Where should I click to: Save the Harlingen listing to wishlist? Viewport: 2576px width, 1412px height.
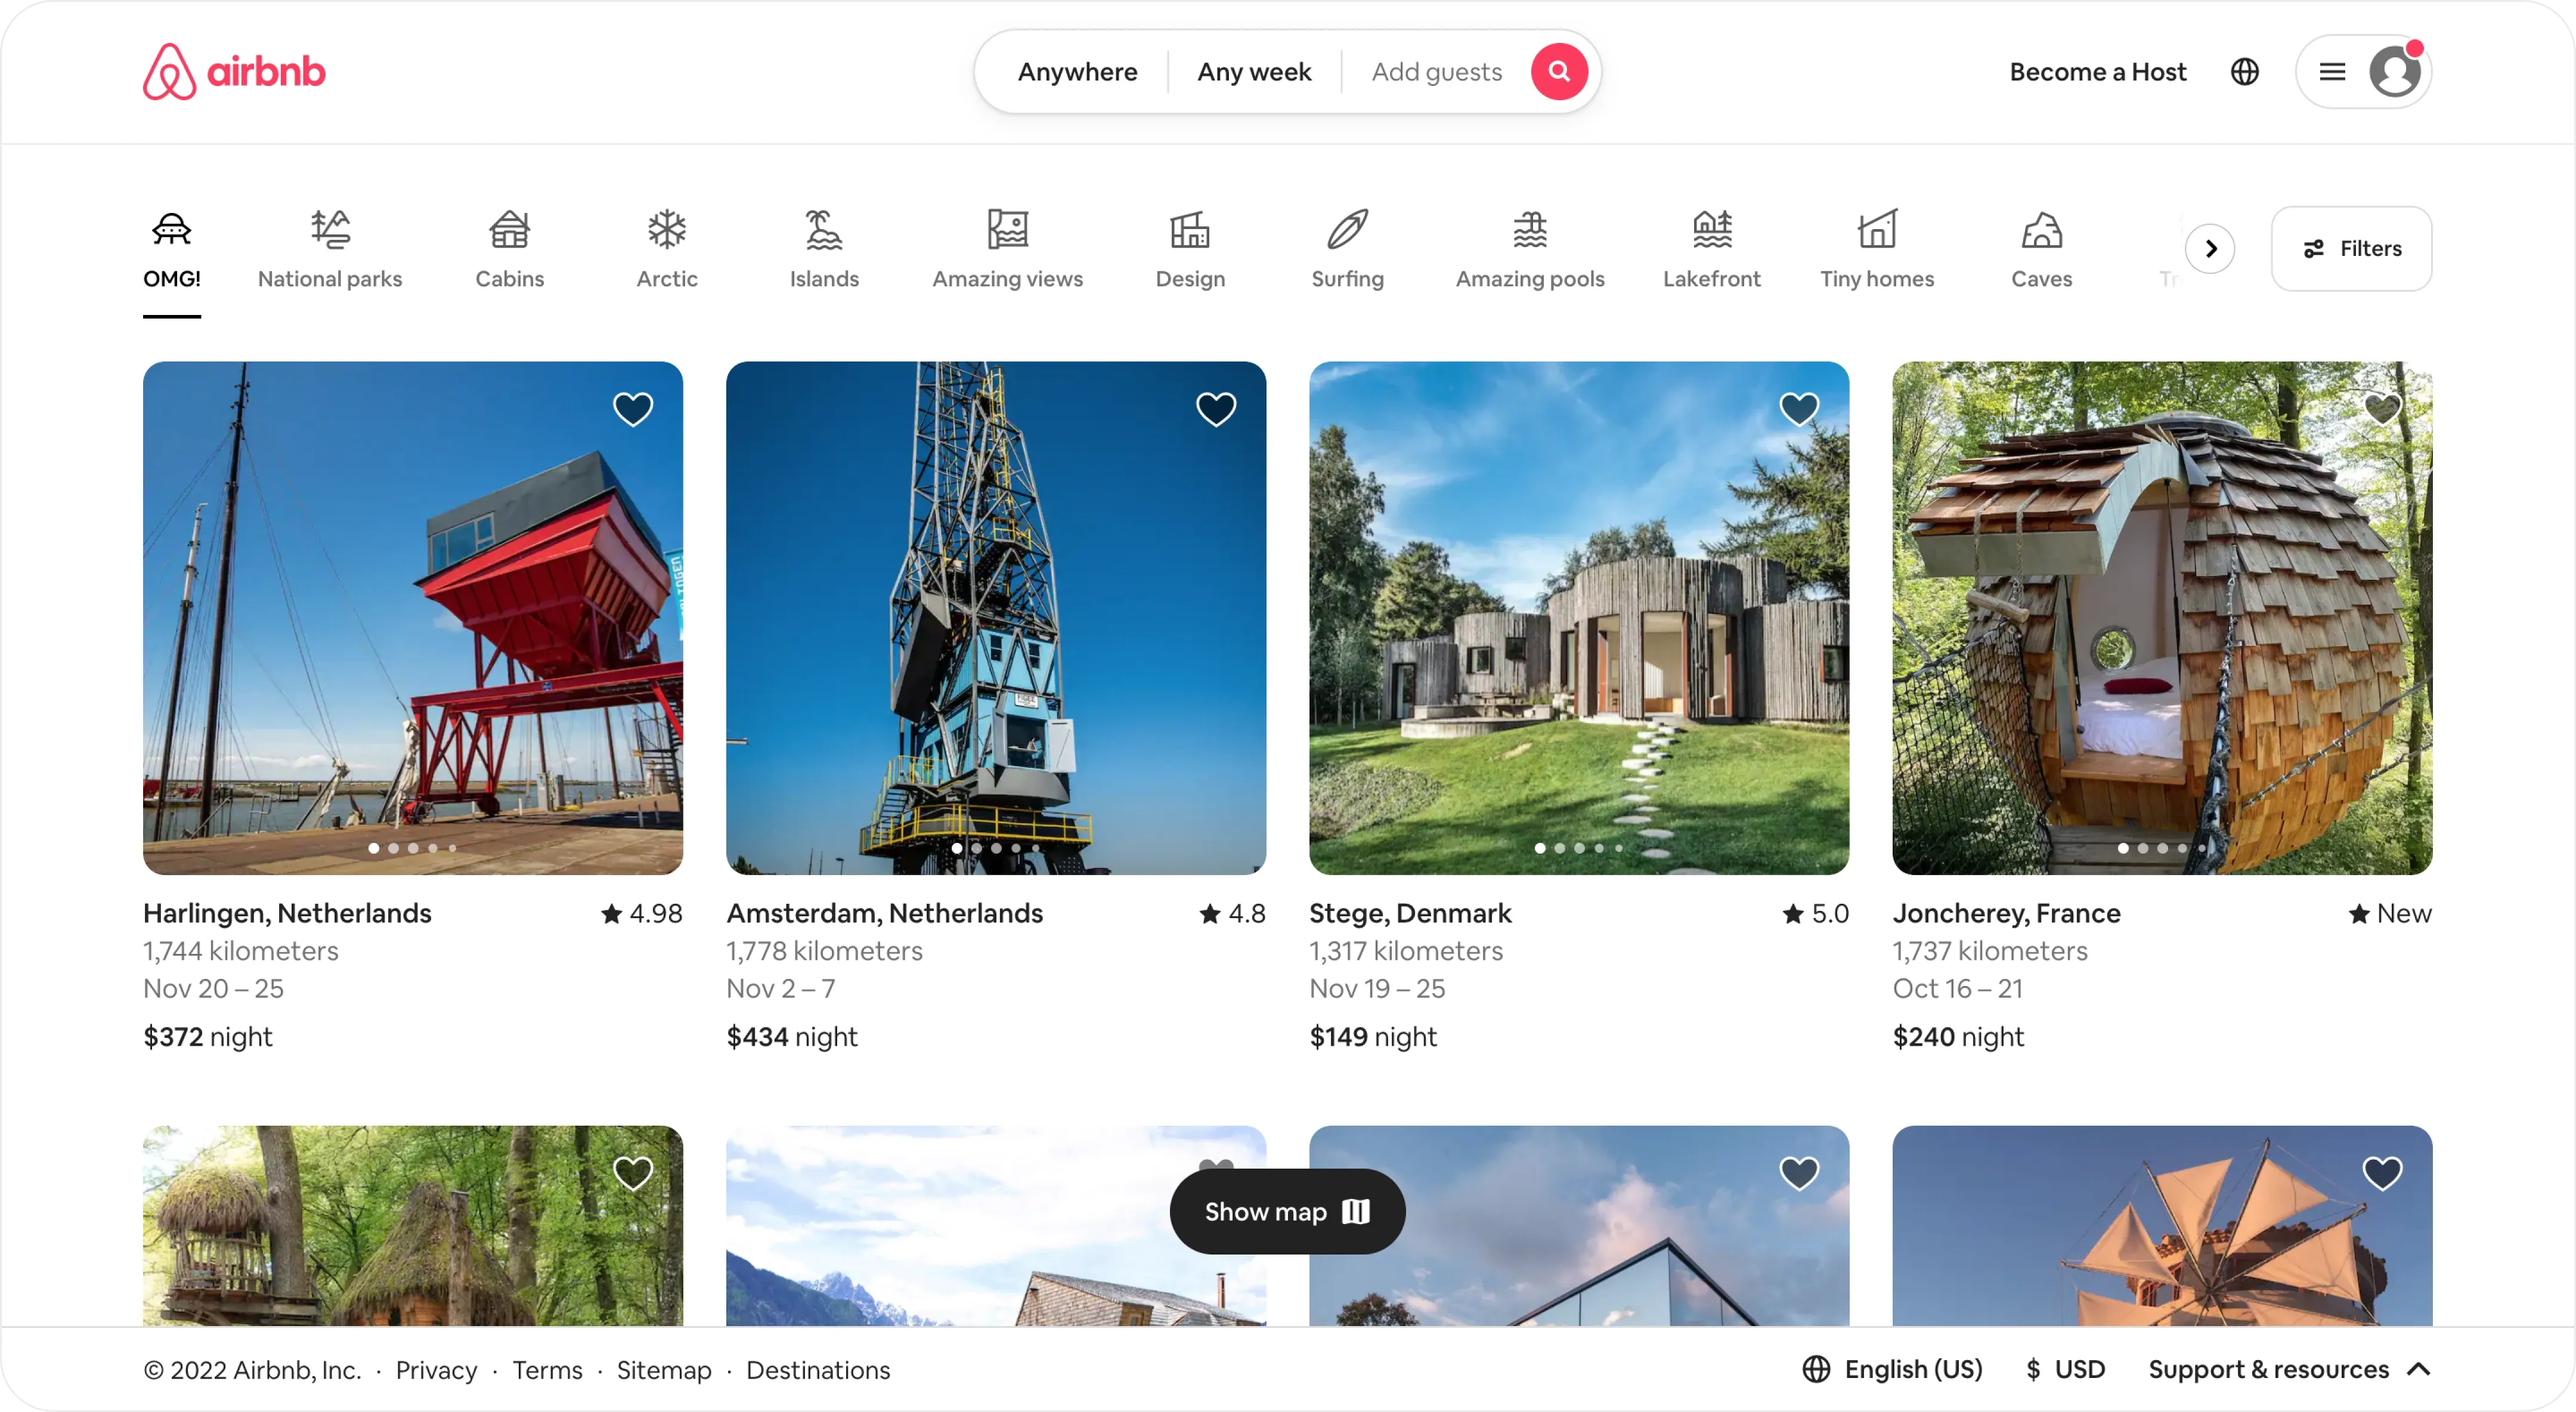(633, 409)
